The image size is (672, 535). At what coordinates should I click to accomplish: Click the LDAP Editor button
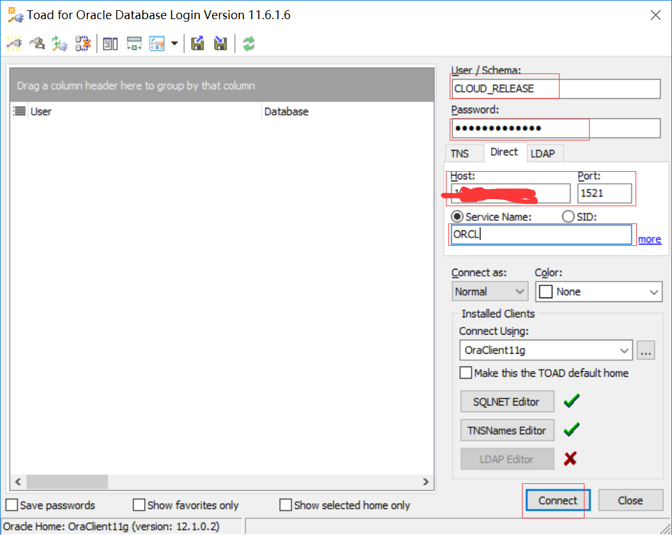tap(507, 459)
